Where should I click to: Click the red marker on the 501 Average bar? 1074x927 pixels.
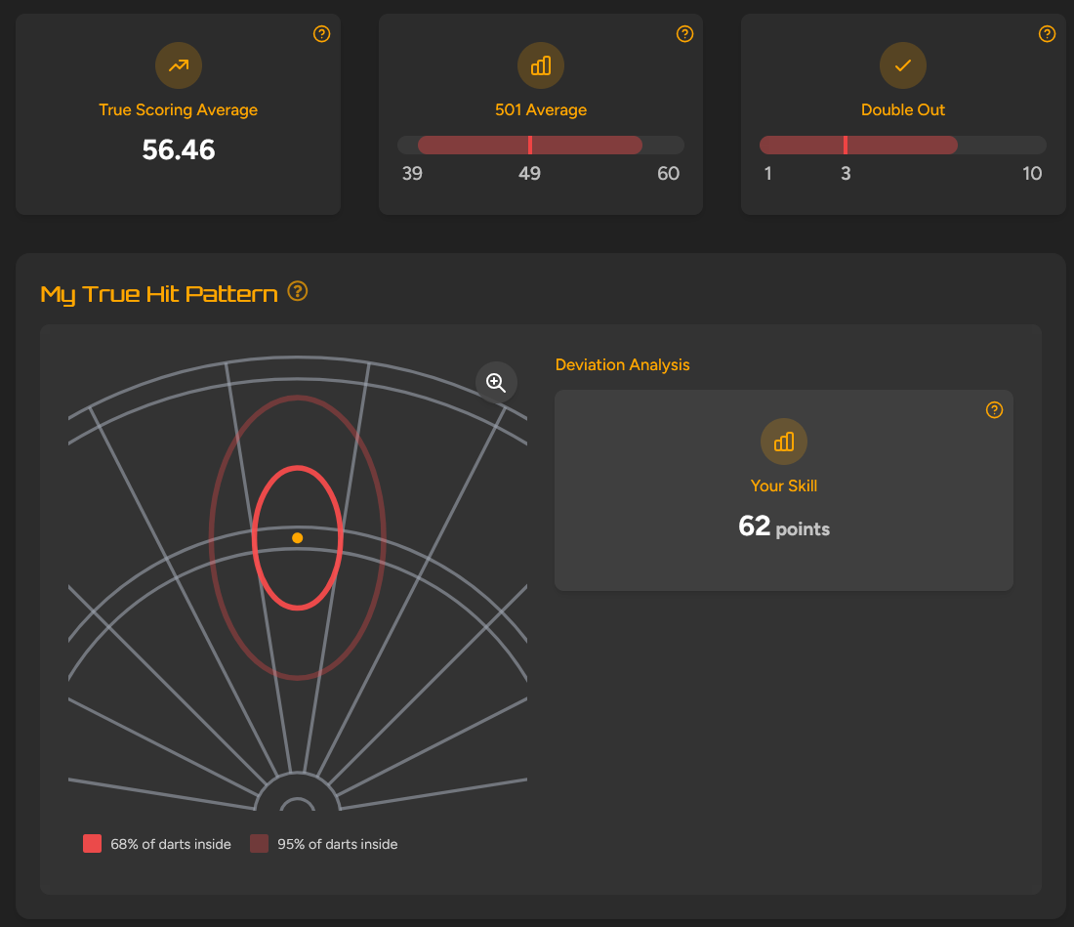[x=530, y=146]
